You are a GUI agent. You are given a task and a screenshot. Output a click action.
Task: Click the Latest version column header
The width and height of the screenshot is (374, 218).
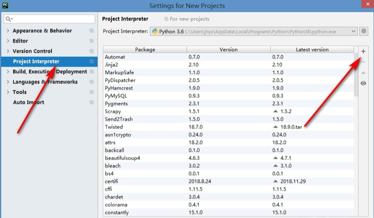point(312,49)
